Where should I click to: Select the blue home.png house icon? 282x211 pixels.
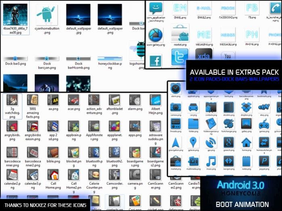(246, 143)
